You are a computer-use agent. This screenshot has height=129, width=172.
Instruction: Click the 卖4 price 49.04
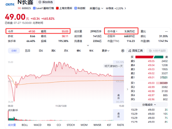tap(151, 65)
